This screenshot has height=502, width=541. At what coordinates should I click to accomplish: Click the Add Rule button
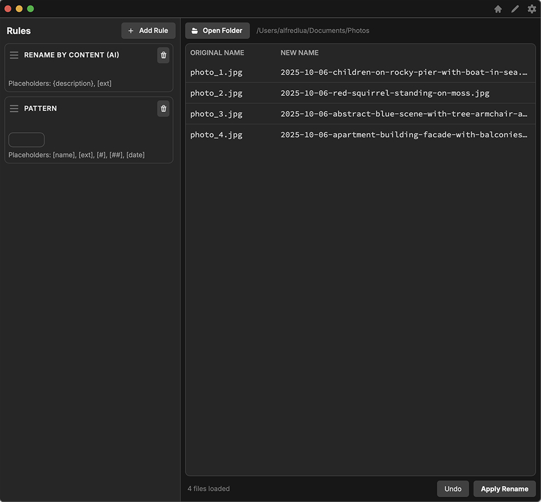coord(148,31)
